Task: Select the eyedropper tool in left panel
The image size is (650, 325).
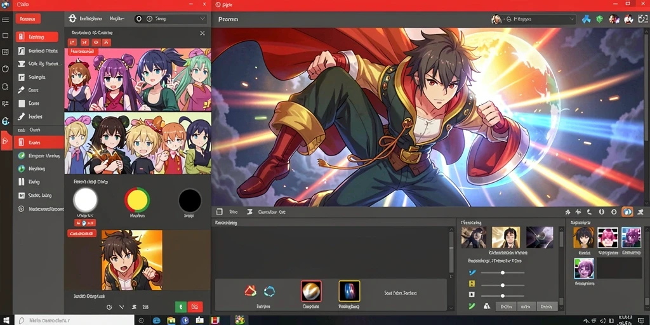Action: [21, 90]
